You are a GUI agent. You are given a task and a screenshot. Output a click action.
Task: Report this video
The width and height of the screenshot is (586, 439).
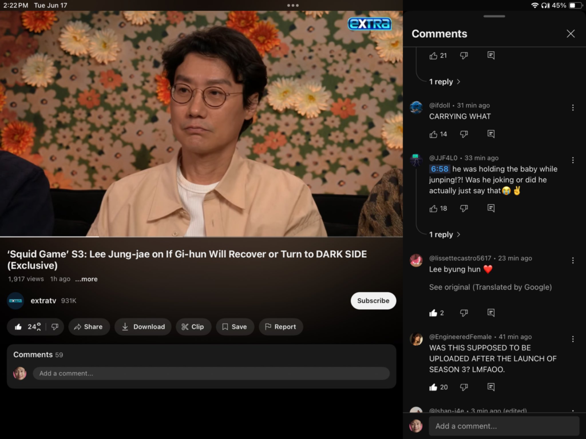pos(280,326)
